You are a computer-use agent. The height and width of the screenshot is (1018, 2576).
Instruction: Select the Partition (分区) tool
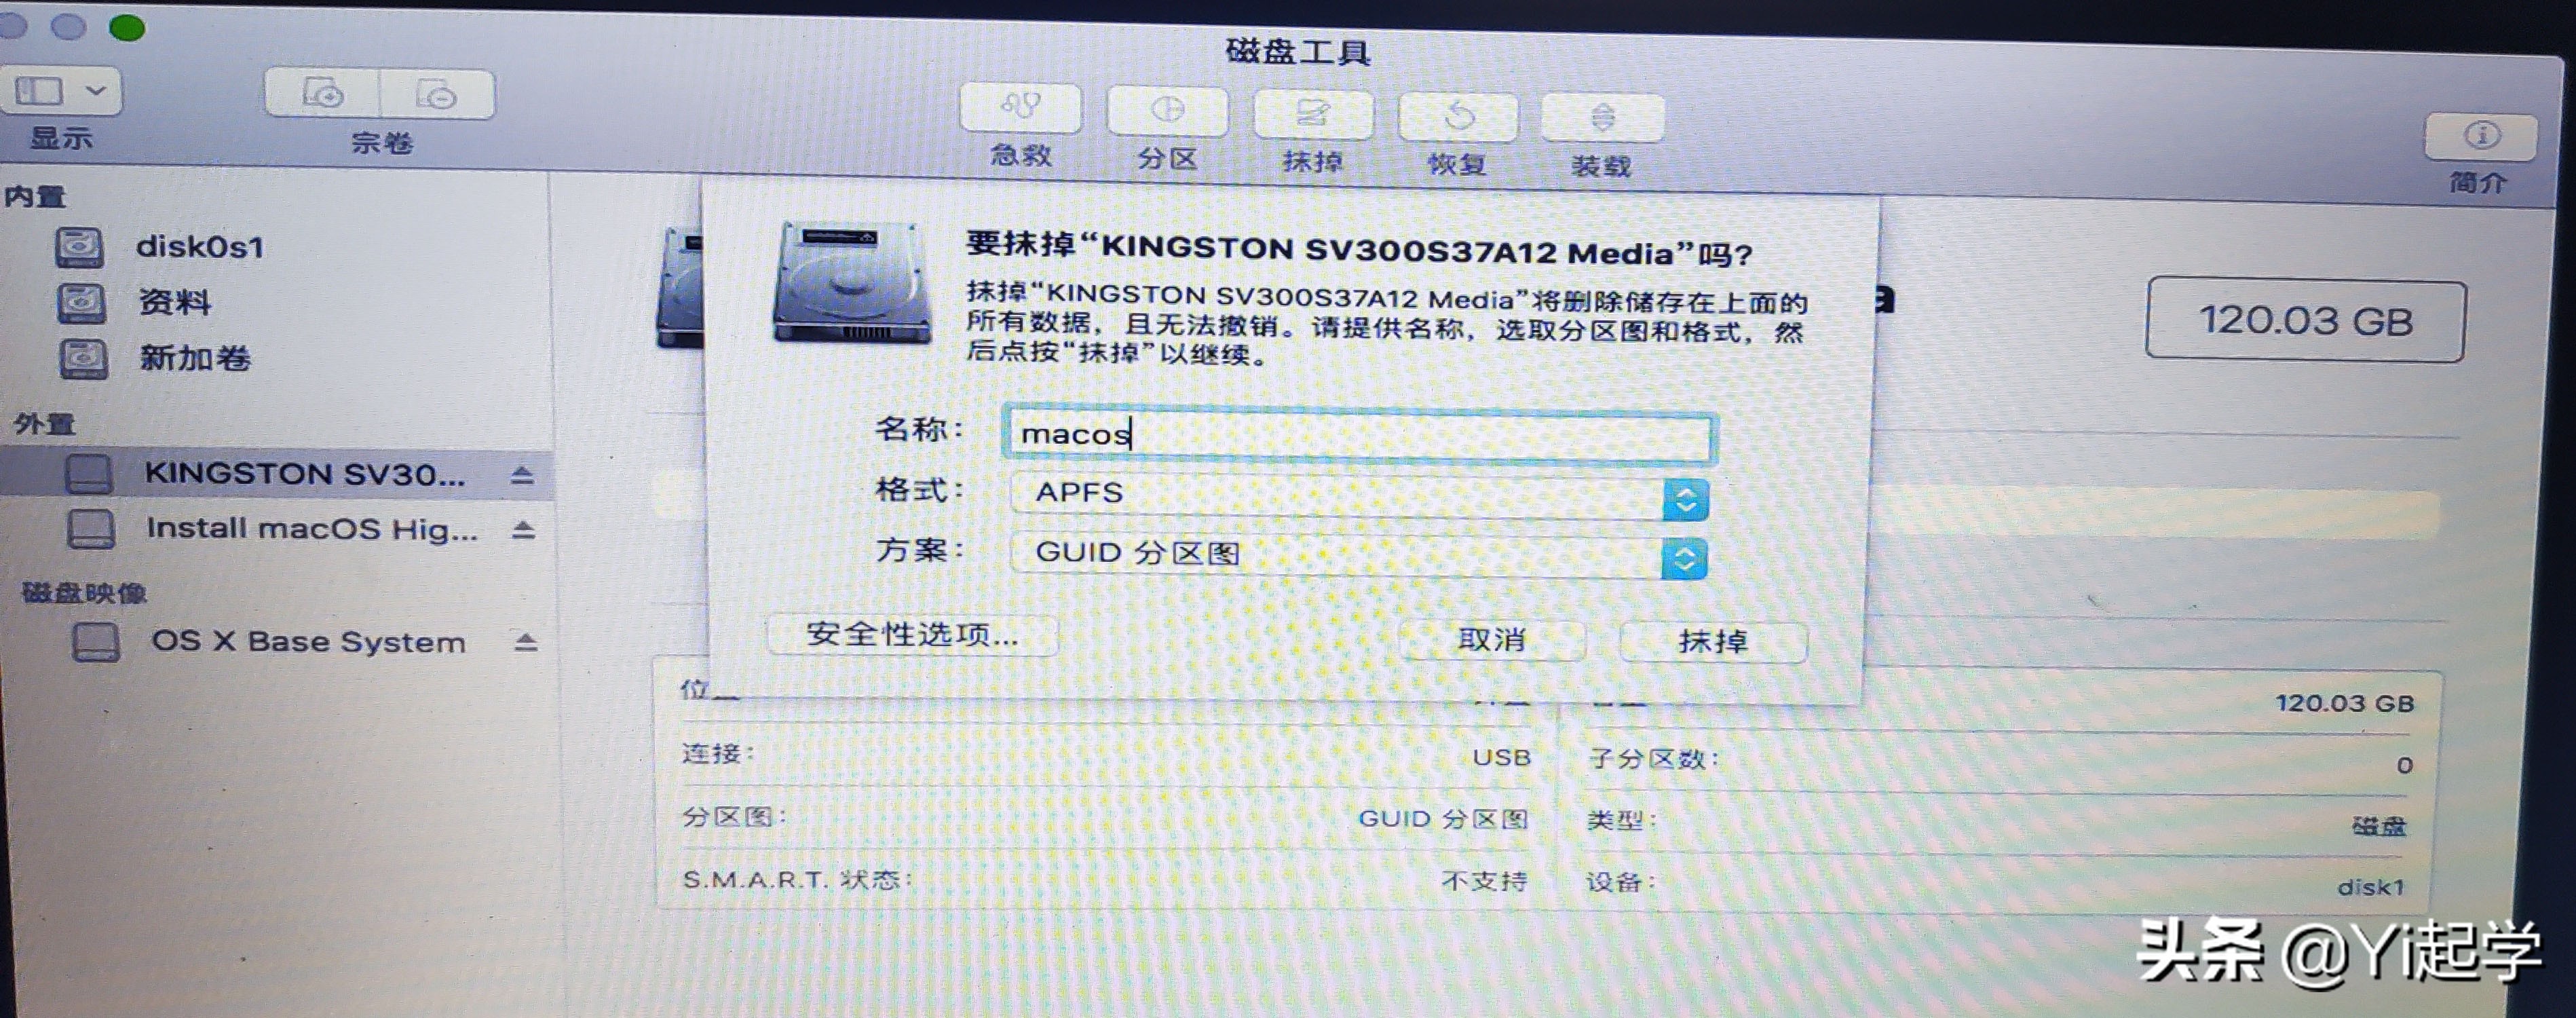pos(1167,112)
